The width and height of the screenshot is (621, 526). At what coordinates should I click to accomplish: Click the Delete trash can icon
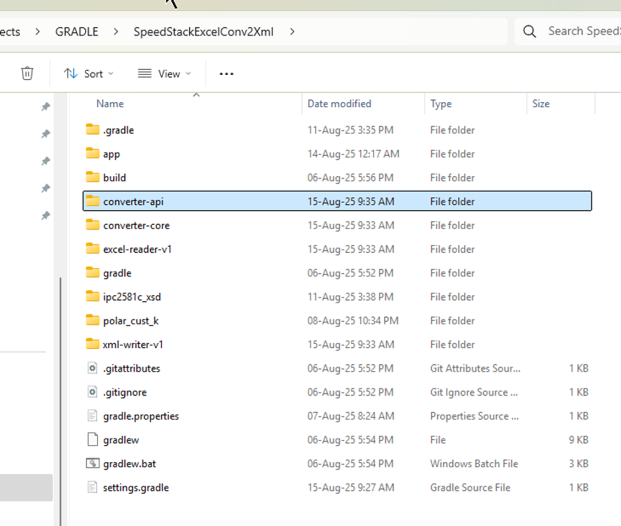coord(27,73)
